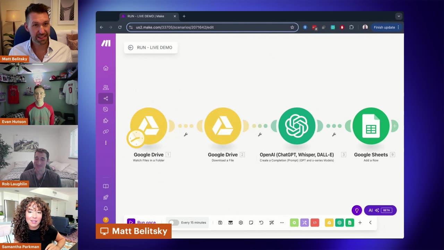
Task: Open the light-green Flow control tool
Action: [x=294, y=223]
